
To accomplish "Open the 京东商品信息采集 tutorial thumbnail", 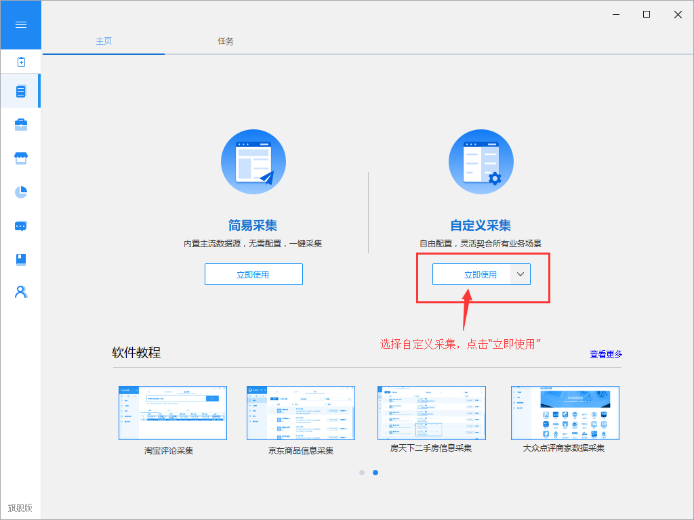I will (300, 414).
